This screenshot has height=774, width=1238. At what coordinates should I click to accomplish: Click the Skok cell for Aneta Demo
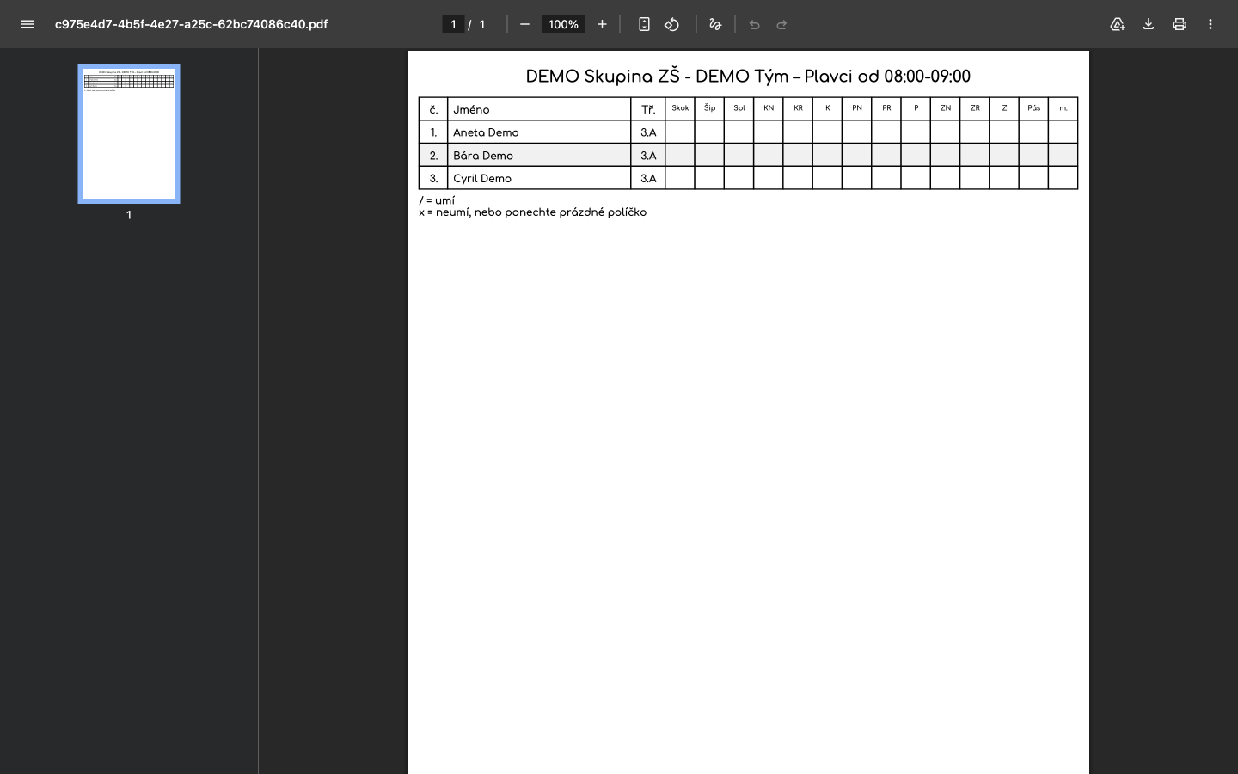680,132
